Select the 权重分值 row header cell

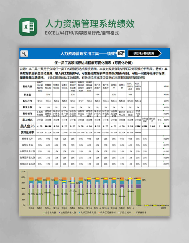tap(27, 107)
